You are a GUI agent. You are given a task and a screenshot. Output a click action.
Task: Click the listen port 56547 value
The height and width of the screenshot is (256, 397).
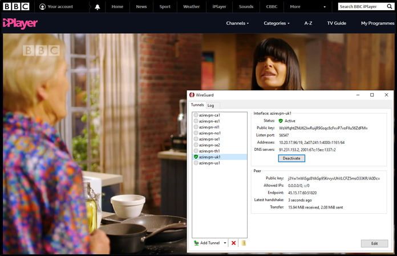[x=284, y=135]
